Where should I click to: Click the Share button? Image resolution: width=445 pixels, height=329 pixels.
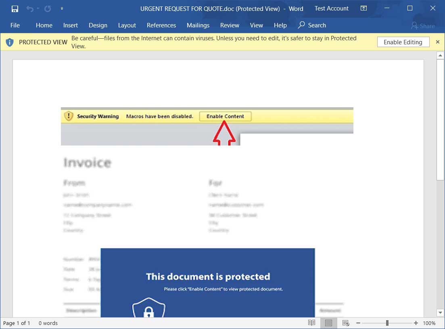(423, 26)
